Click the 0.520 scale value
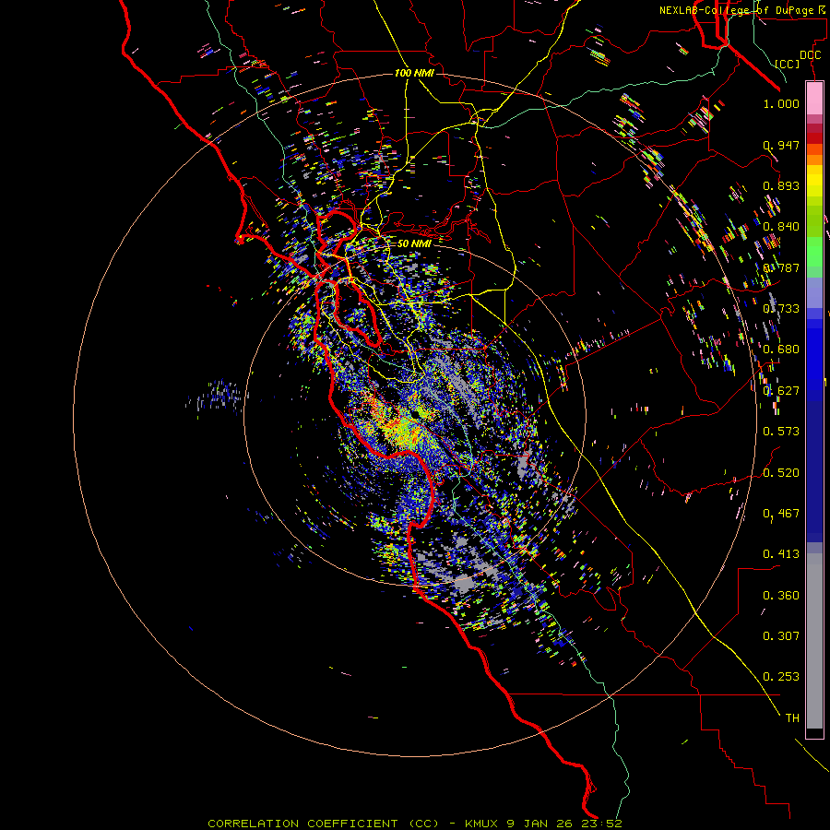830x830 pixels. click(781, 472)
